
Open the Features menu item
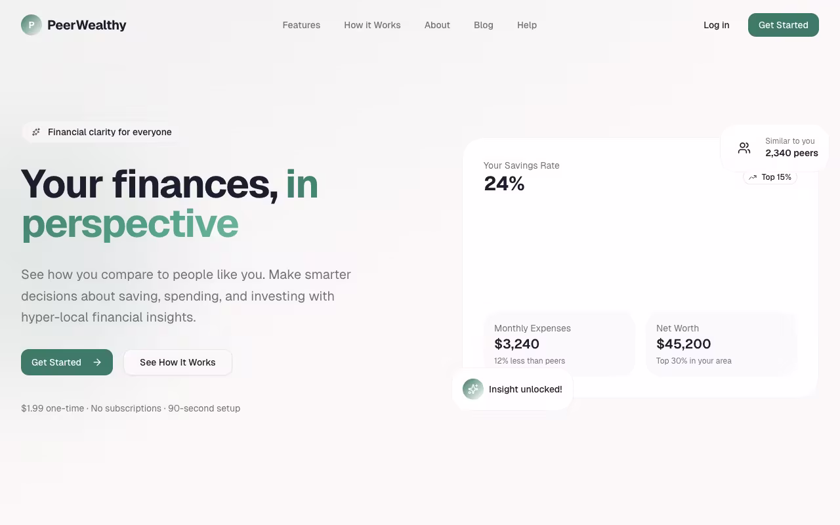[301, 25]
